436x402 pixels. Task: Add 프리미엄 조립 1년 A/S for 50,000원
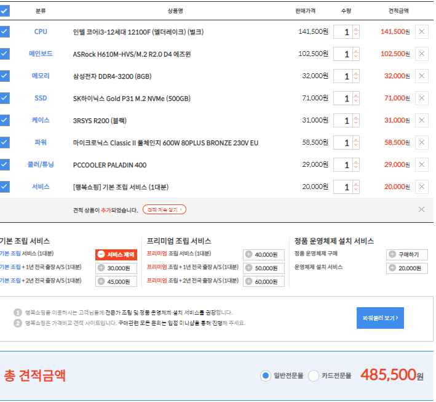pyautogui.click(x=264, y=268)
